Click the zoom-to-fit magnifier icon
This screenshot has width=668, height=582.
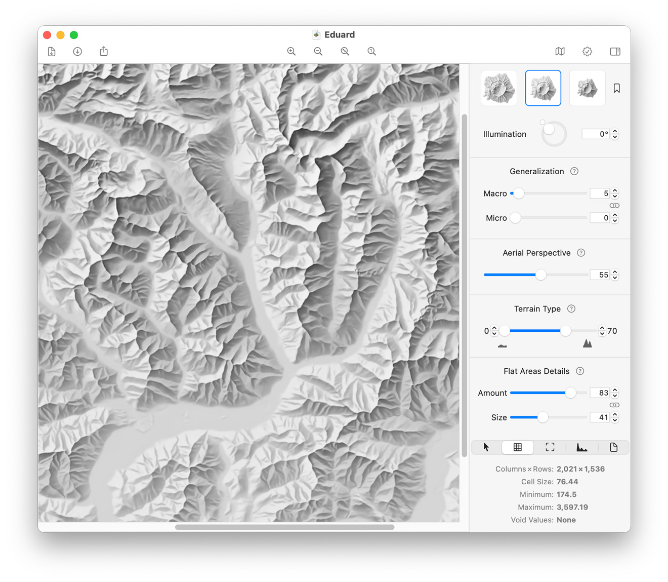pos(345,51)
